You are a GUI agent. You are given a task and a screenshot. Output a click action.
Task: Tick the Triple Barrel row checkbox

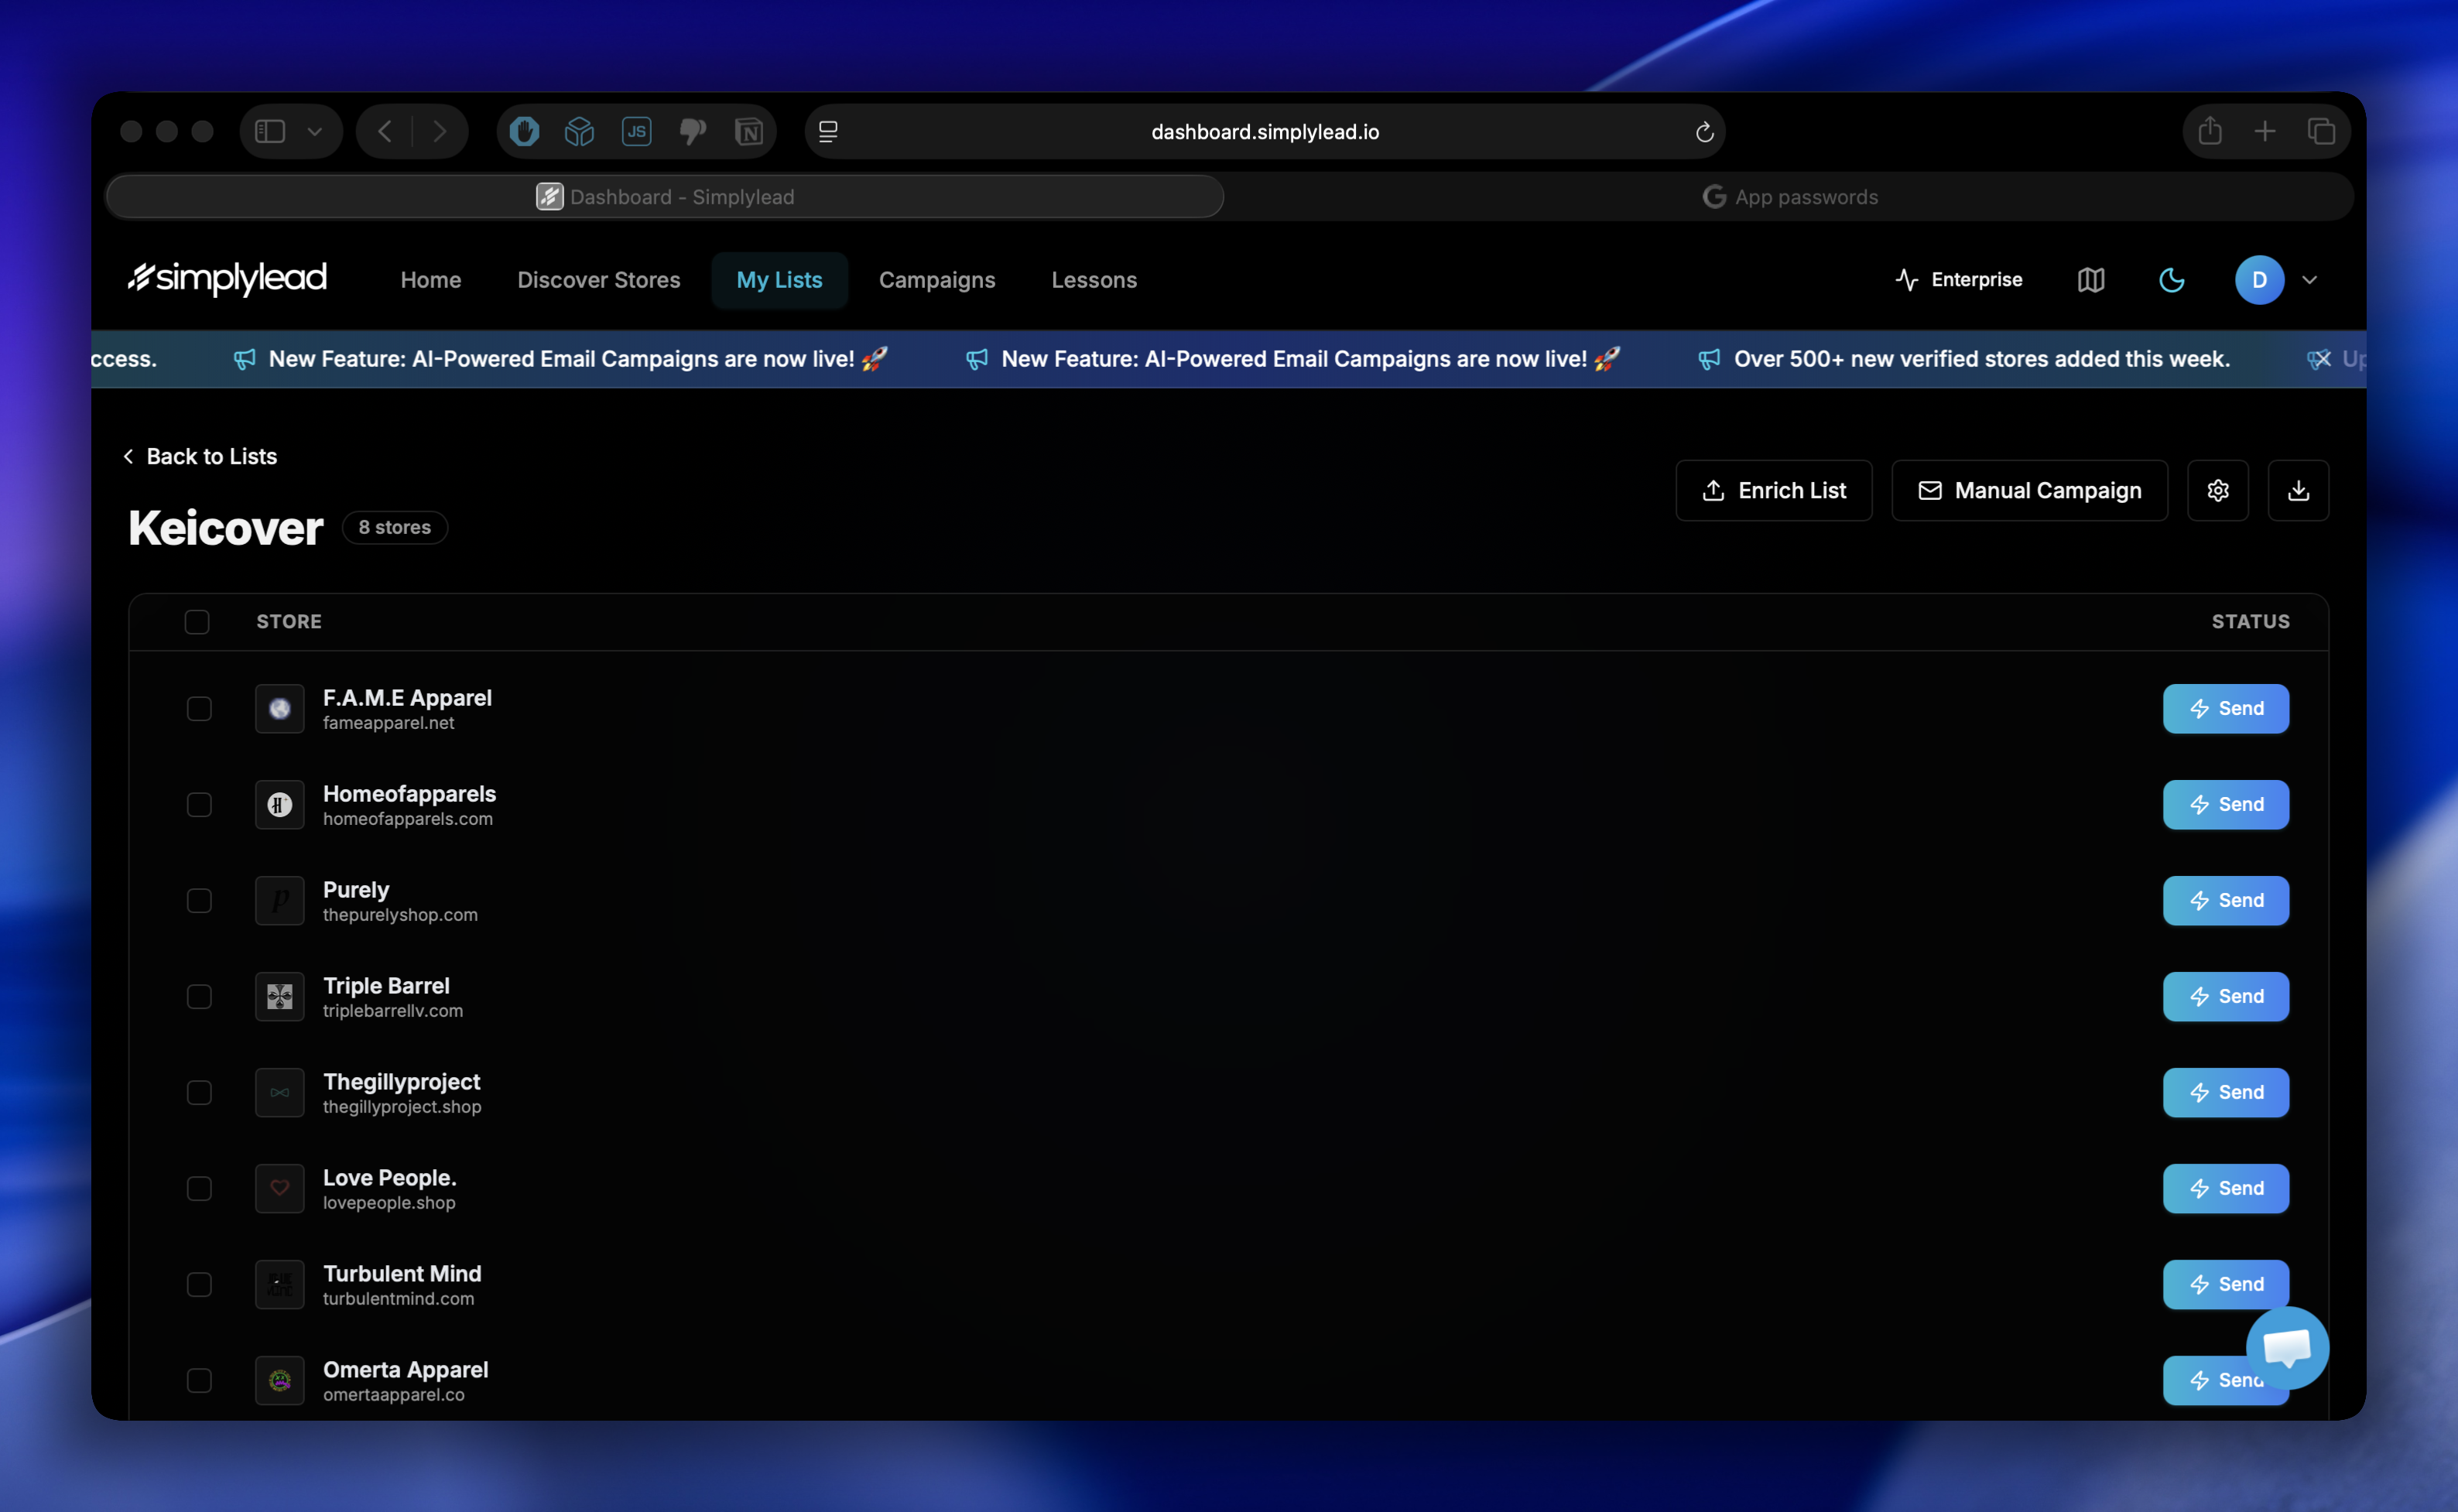click(199, 996)
